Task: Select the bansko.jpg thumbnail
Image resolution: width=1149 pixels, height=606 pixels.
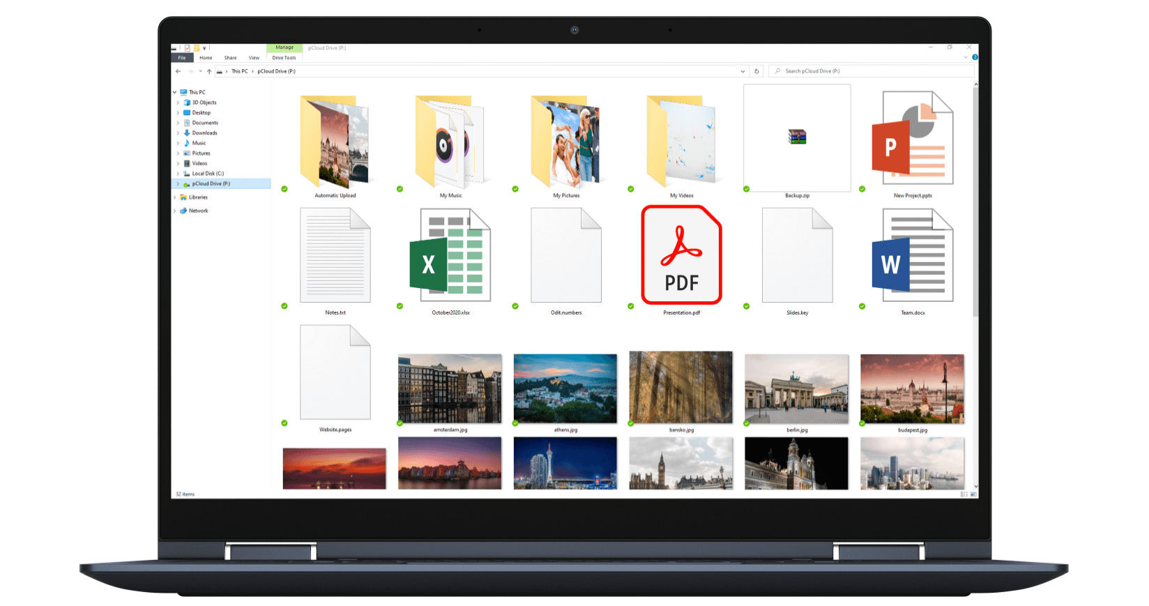Action: pos(681,388)
